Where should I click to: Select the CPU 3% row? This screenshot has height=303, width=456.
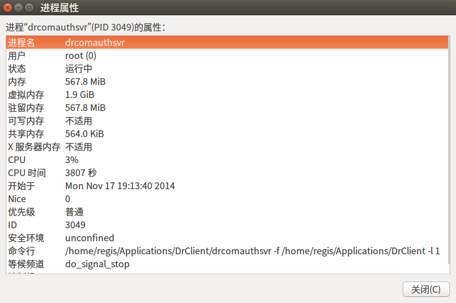tap(227, 160)
